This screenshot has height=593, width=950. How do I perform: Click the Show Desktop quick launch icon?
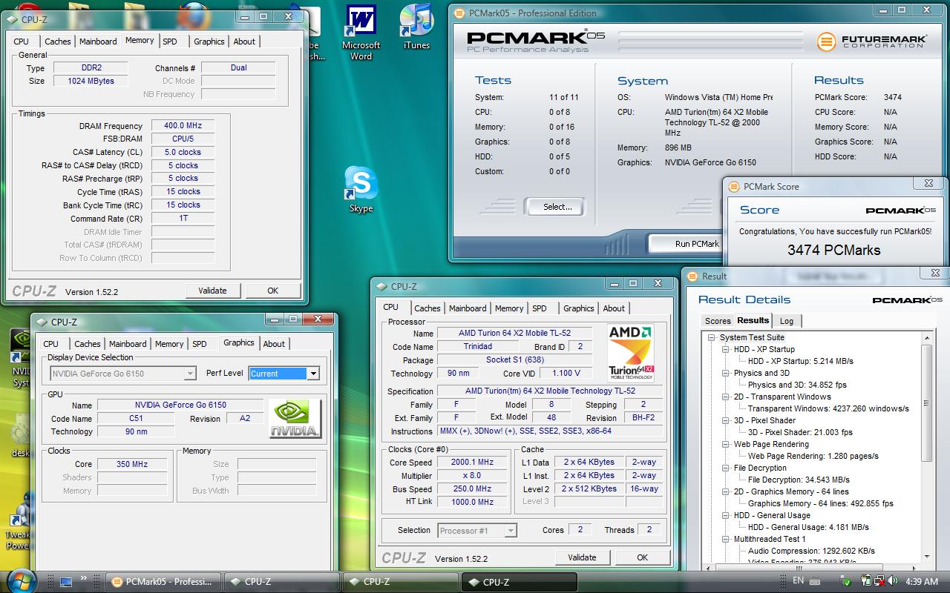tap(66, 582)
